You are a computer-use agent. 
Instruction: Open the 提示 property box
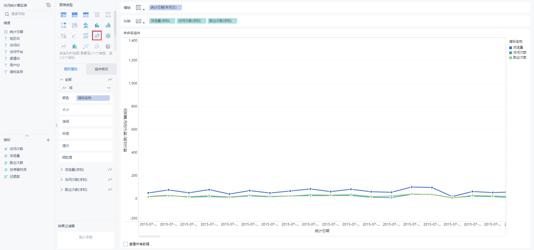click(x=86, y=146)
